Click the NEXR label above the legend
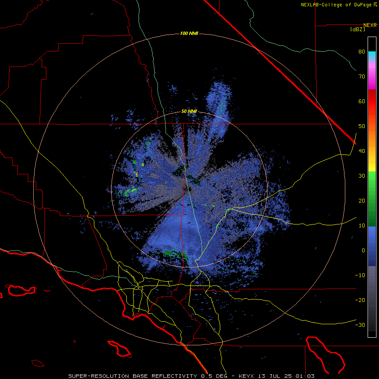Viewport: 379px width, 379px height. tap(370, 25)
